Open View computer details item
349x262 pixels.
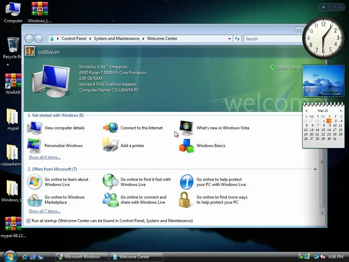pyautogui.click(x=56, y=128)
